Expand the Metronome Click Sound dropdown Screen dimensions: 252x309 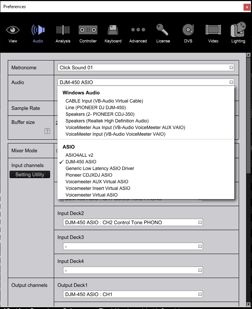[x=146, y=67]
